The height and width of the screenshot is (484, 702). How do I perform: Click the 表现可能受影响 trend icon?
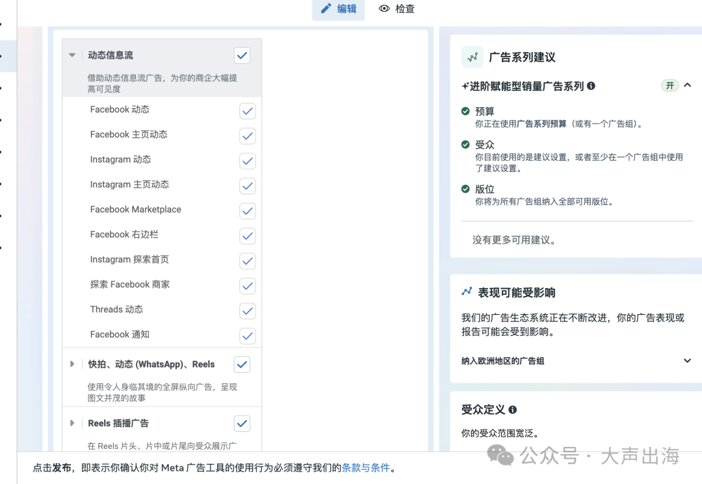(x=467, y=291)
